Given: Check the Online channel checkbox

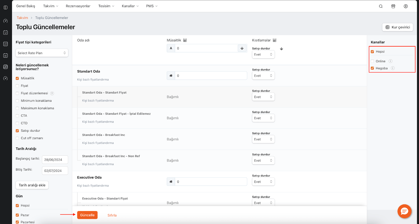Looking at the screenshot, I should (372, 61).
